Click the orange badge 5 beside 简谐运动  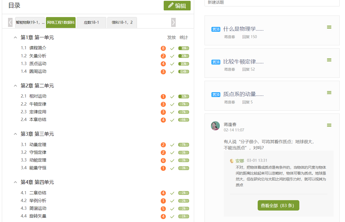click(163, 209)
